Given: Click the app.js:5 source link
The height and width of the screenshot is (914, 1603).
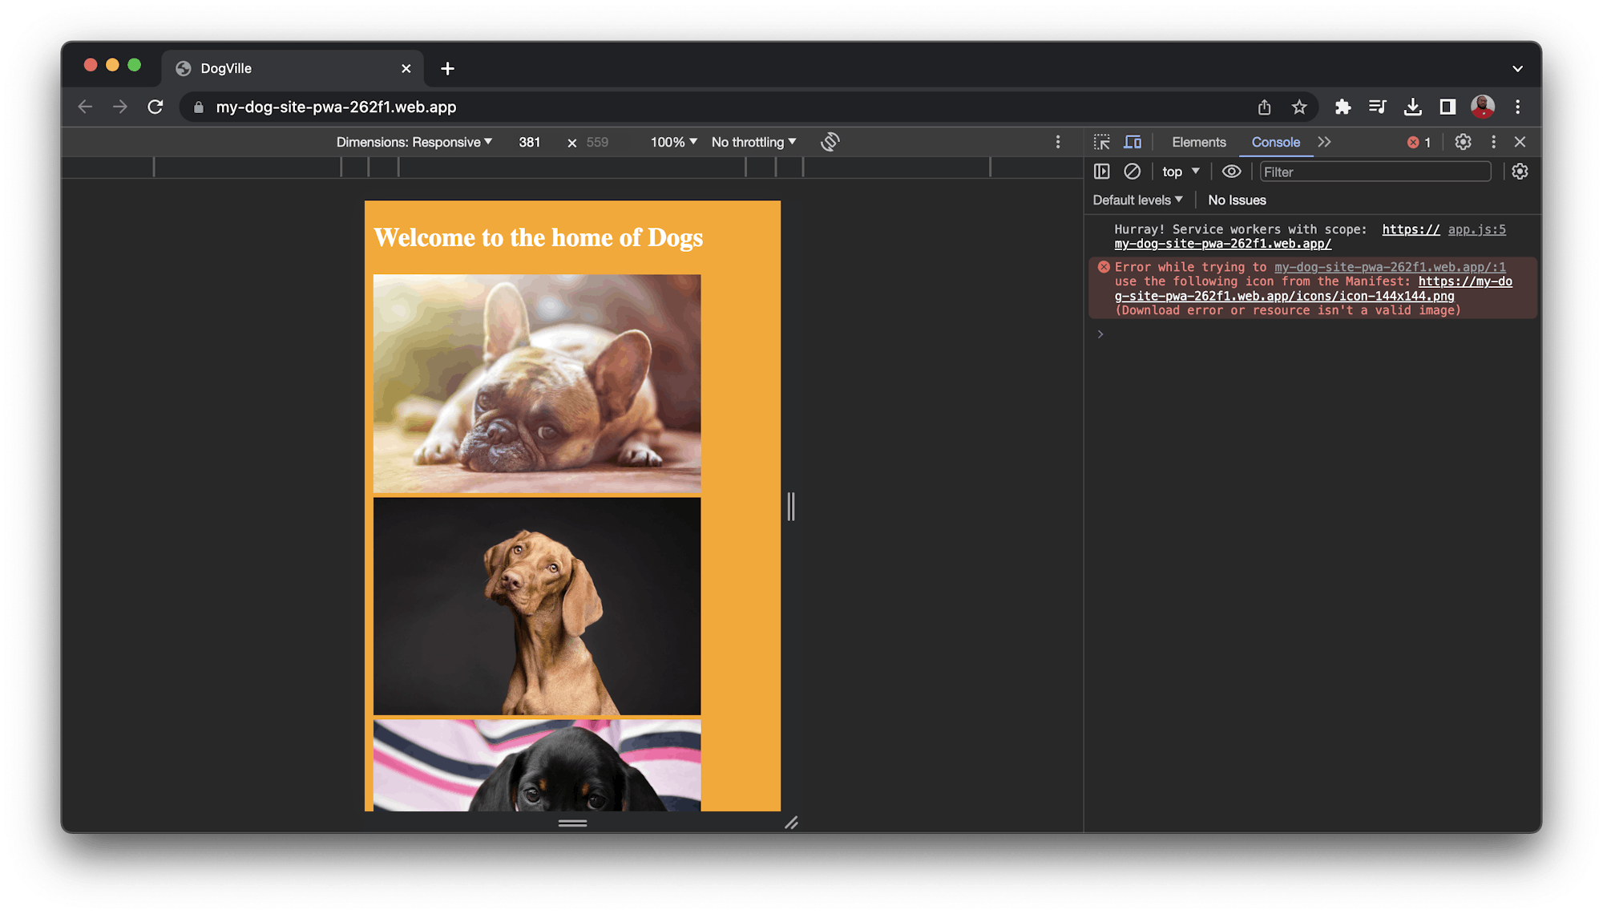Looking at the screenshot, I should (1476, 229).
